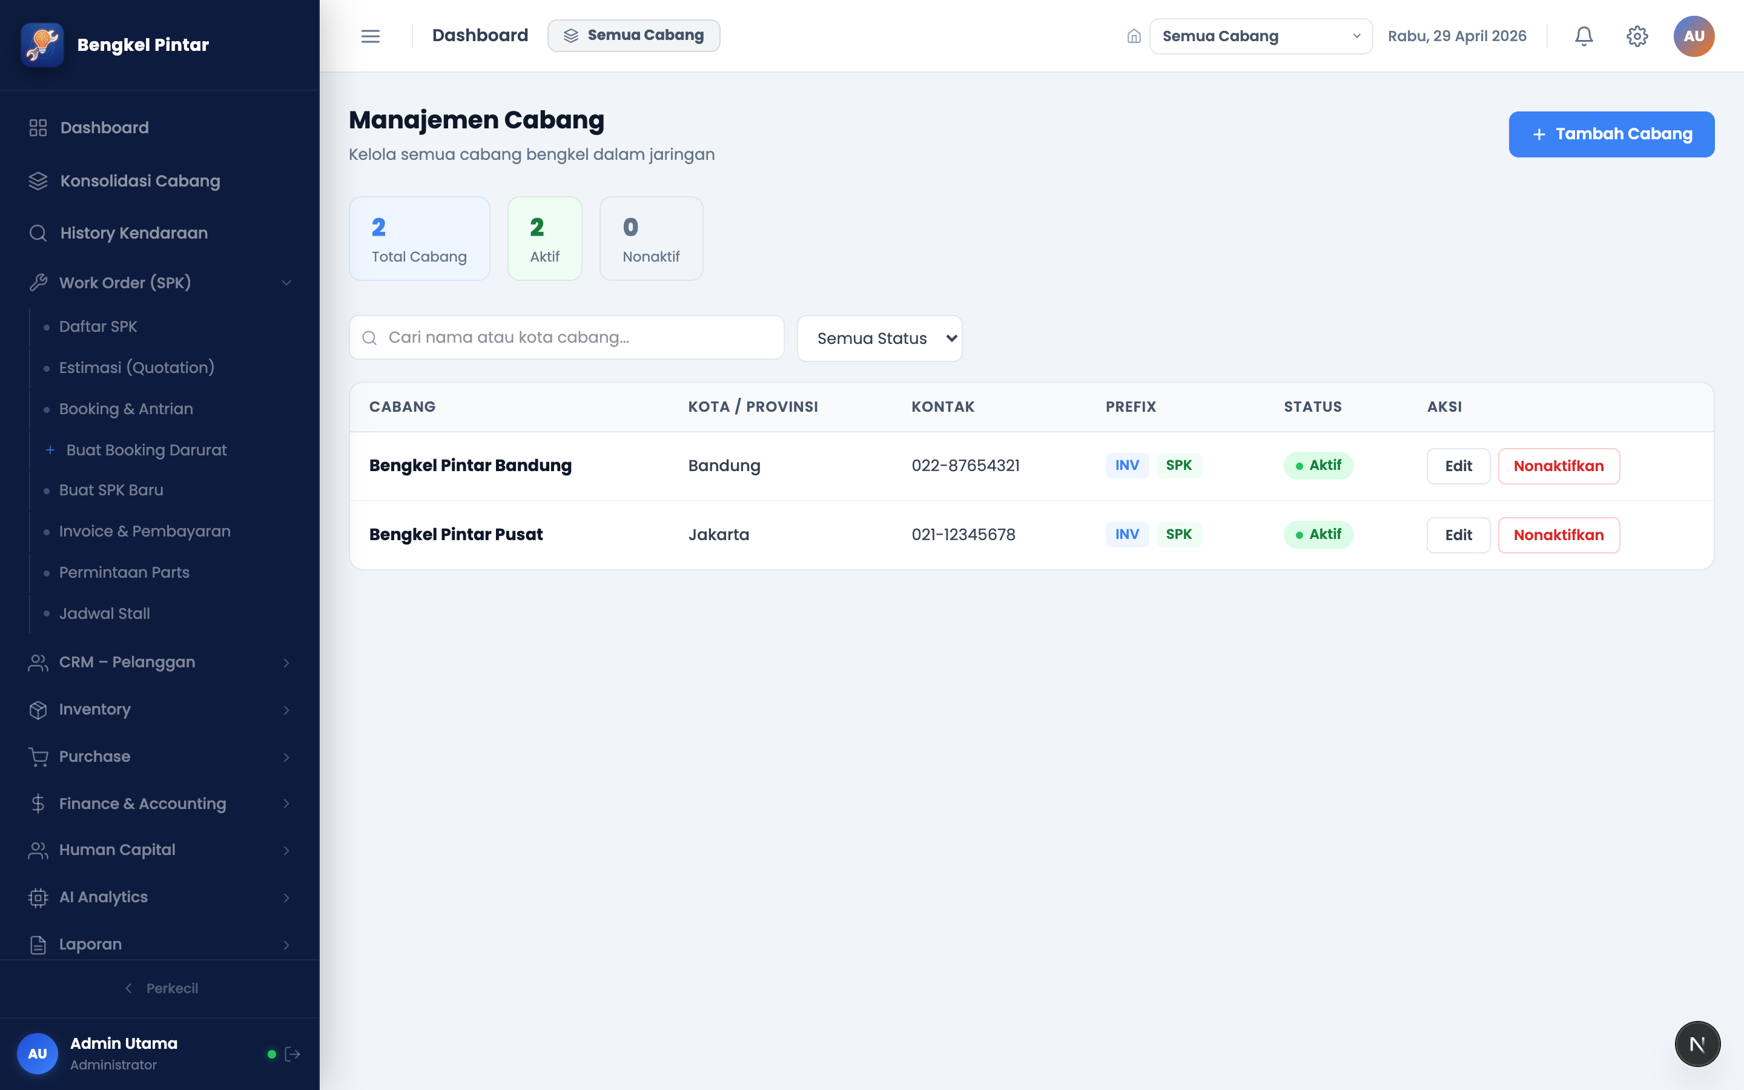Click the AU avatar in the header
The height and width of the screenshot is (1090, 1744).
click(x=1694, y=36)
